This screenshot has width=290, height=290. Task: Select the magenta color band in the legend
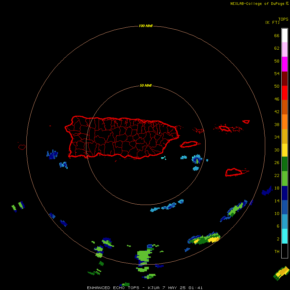coord(285,64)
